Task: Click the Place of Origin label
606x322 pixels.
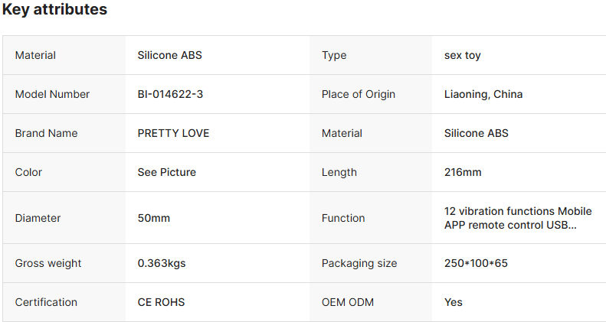Action: pos(359,94)
